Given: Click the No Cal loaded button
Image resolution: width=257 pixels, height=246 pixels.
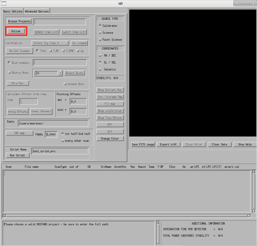Looking at the screenshot, I should [19, 51].
